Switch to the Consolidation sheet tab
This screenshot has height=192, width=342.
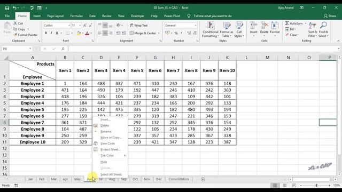178,179
